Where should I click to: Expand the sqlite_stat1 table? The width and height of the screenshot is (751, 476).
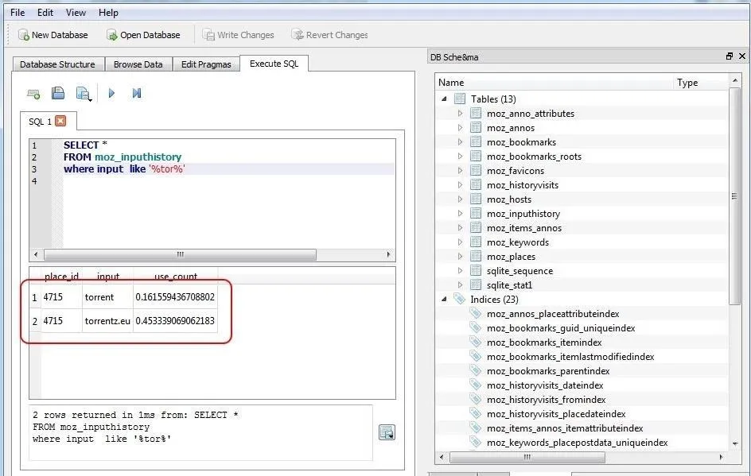(461, 285)
